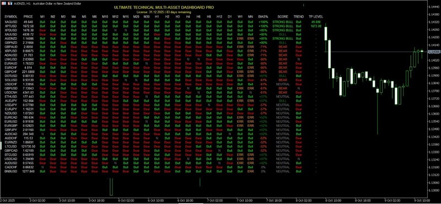
Task: Select the SOLUSD symbol row label
Action: pyautogui.click(x=10, y=80)
